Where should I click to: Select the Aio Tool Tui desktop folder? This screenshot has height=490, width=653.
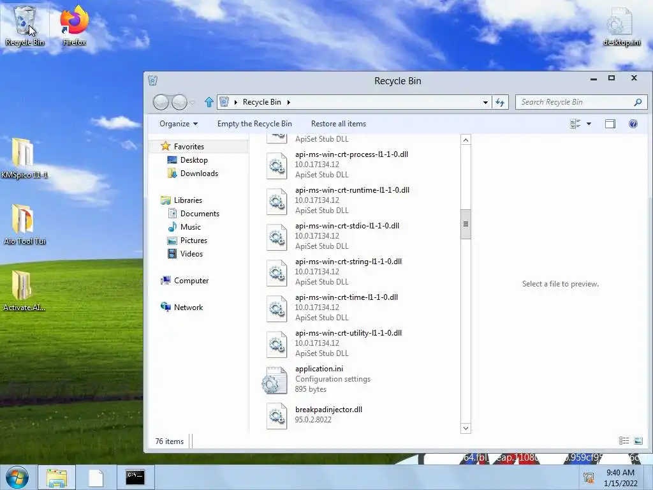pos(24,225)
